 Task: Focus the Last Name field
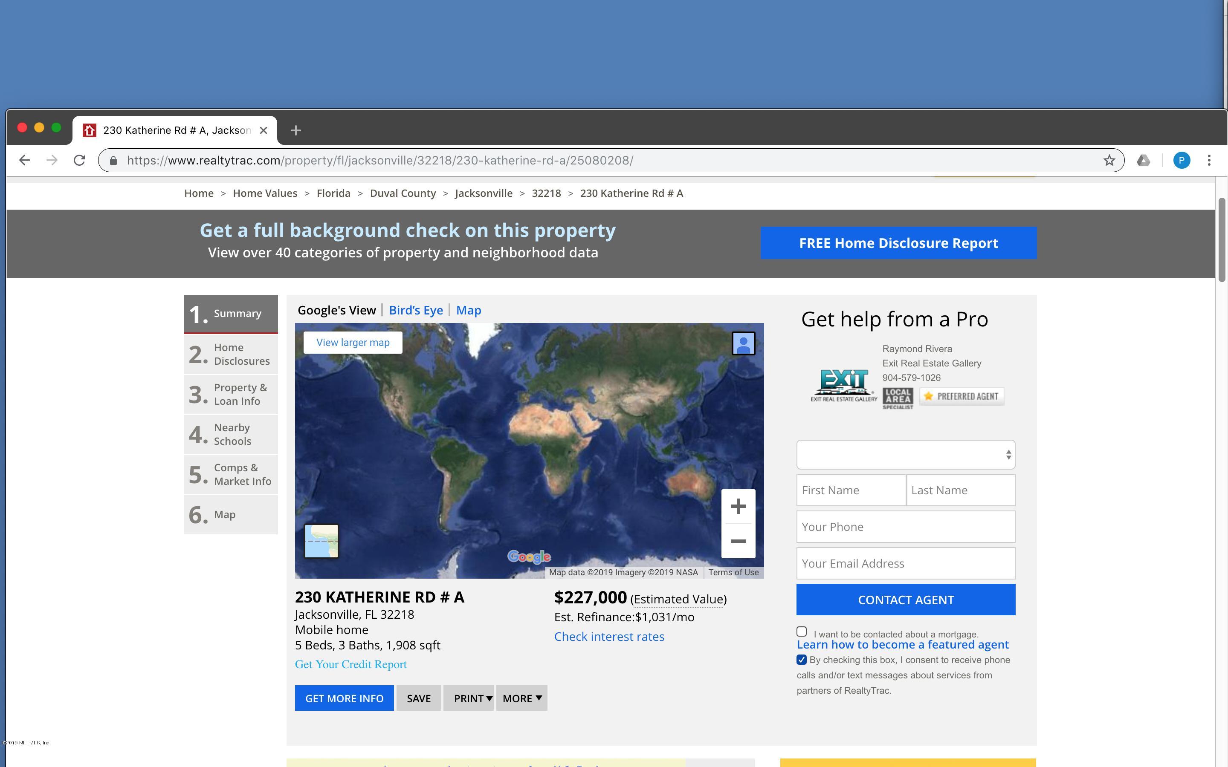click(961, 490)
